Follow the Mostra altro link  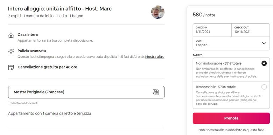coord(155,57)
